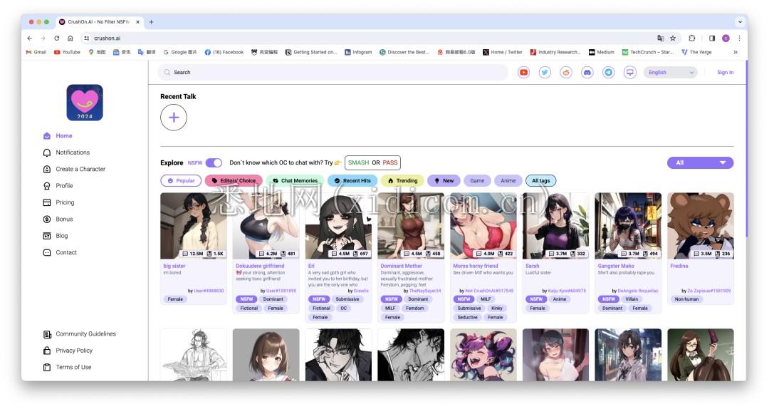Viewport: 769px width, 409px height.
Task: Start a new chat with the plus button
Action: point(174,118)
